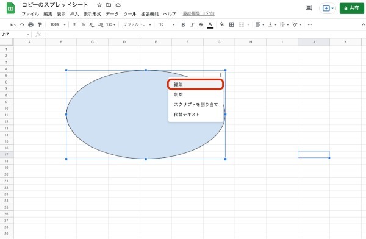Open the borders tool

click(x=232, y=24)
